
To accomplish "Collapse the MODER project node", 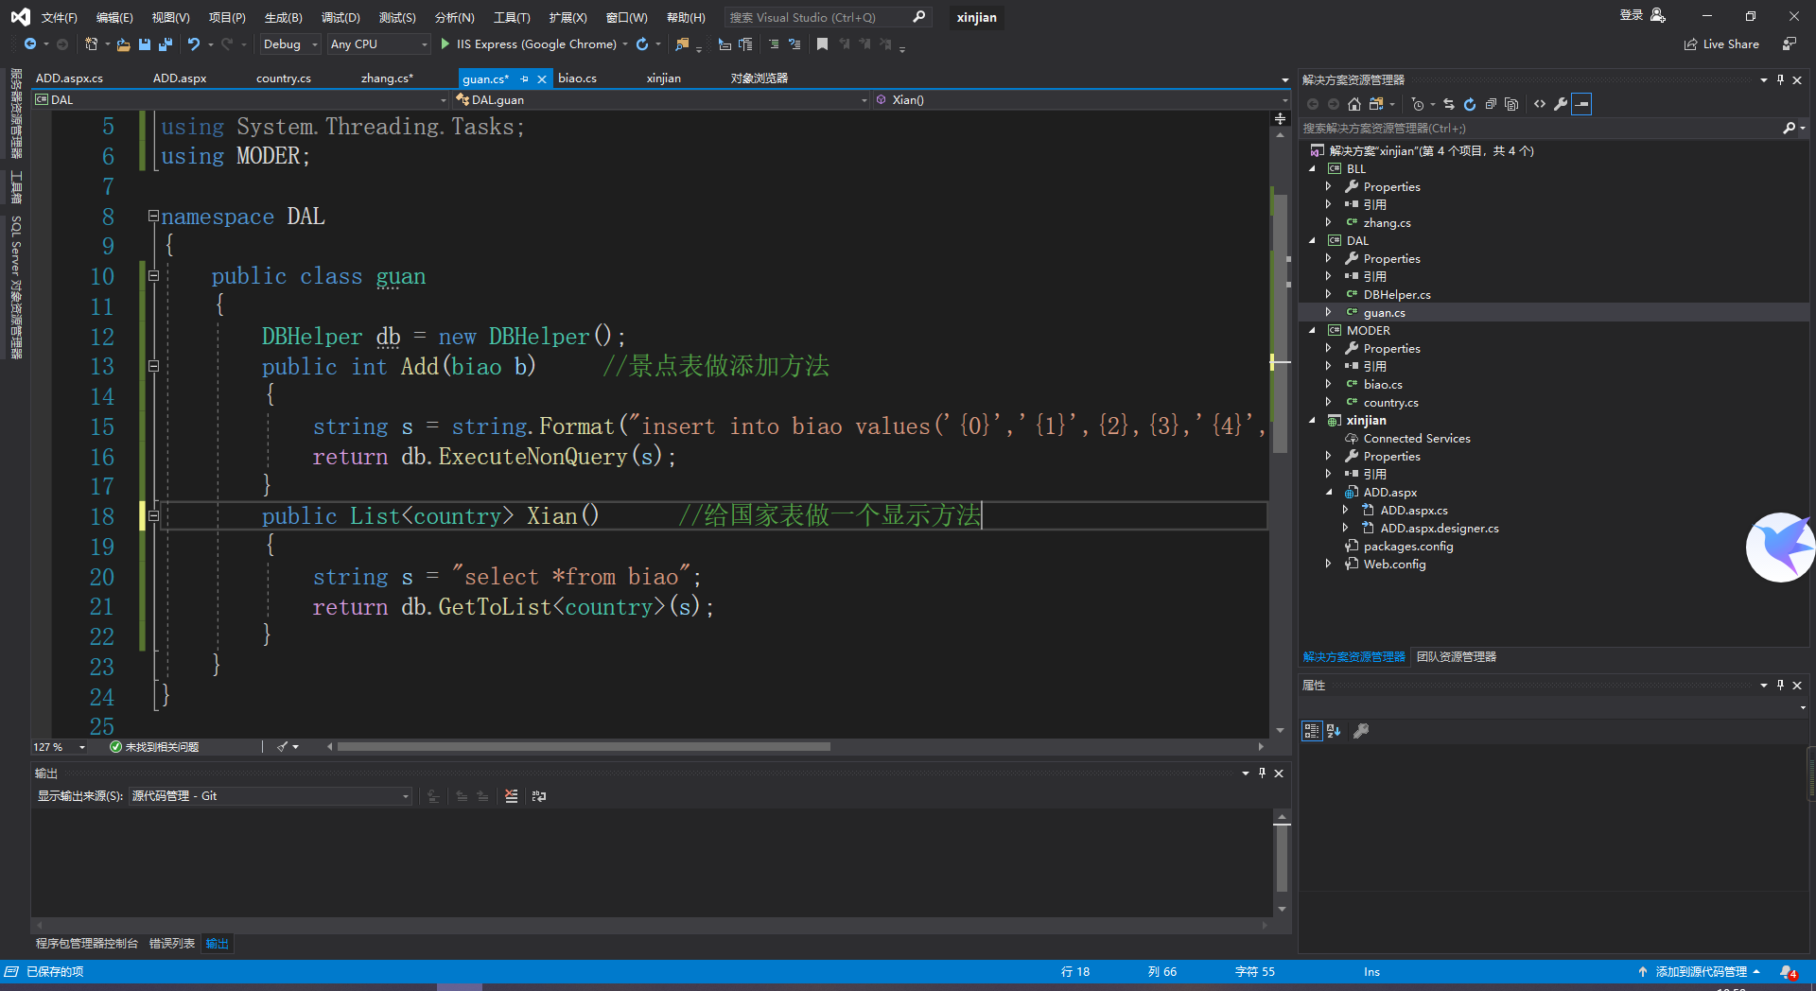I will 1313,331.
